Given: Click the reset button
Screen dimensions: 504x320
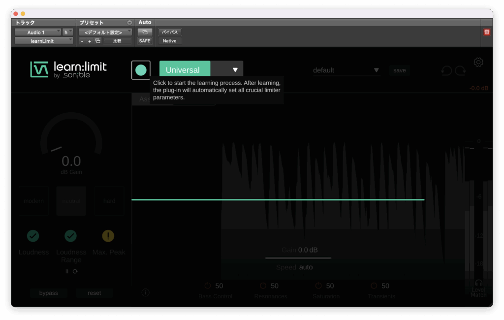Looking at the screenshot, I should (94, 293).
